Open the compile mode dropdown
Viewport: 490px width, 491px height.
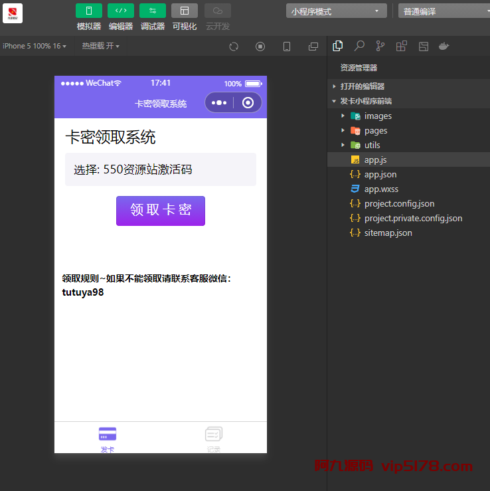[x=444, y=11]
